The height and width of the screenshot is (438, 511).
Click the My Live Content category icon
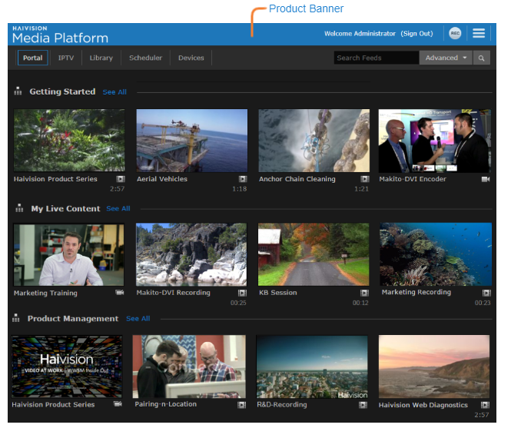click(x=18, y=208)
